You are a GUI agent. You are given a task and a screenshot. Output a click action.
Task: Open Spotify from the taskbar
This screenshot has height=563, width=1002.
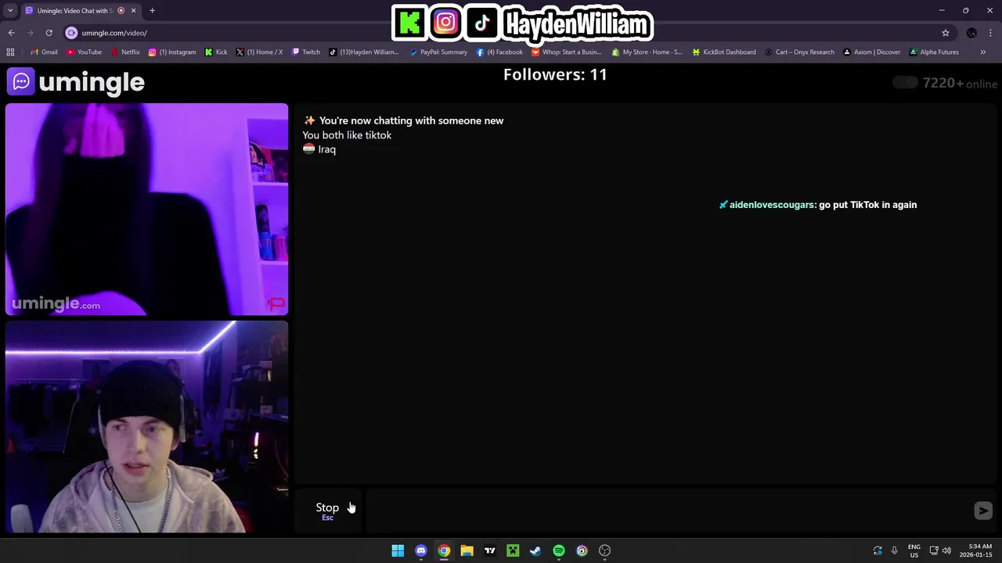tap(559, 550)
